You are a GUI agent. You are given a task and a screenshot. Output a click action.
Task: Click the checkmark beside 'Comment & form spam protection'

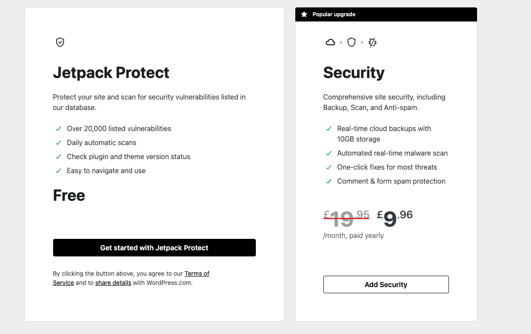(329, 181)
